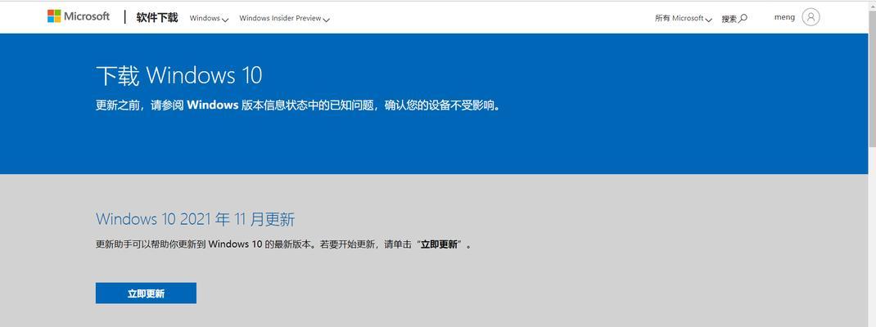
Task: Expand Windows Insider Preview dropdown
Action: coord(284,19)
